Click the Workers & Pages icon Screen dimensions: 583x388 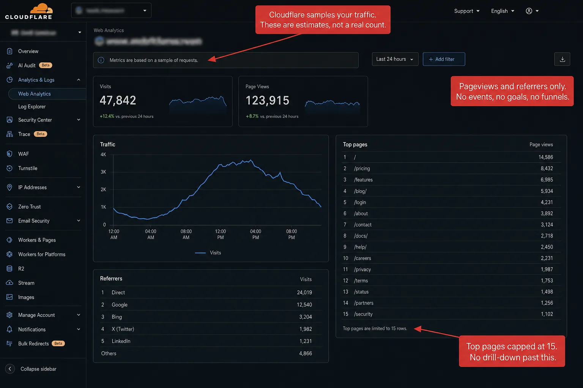(9, 240)
